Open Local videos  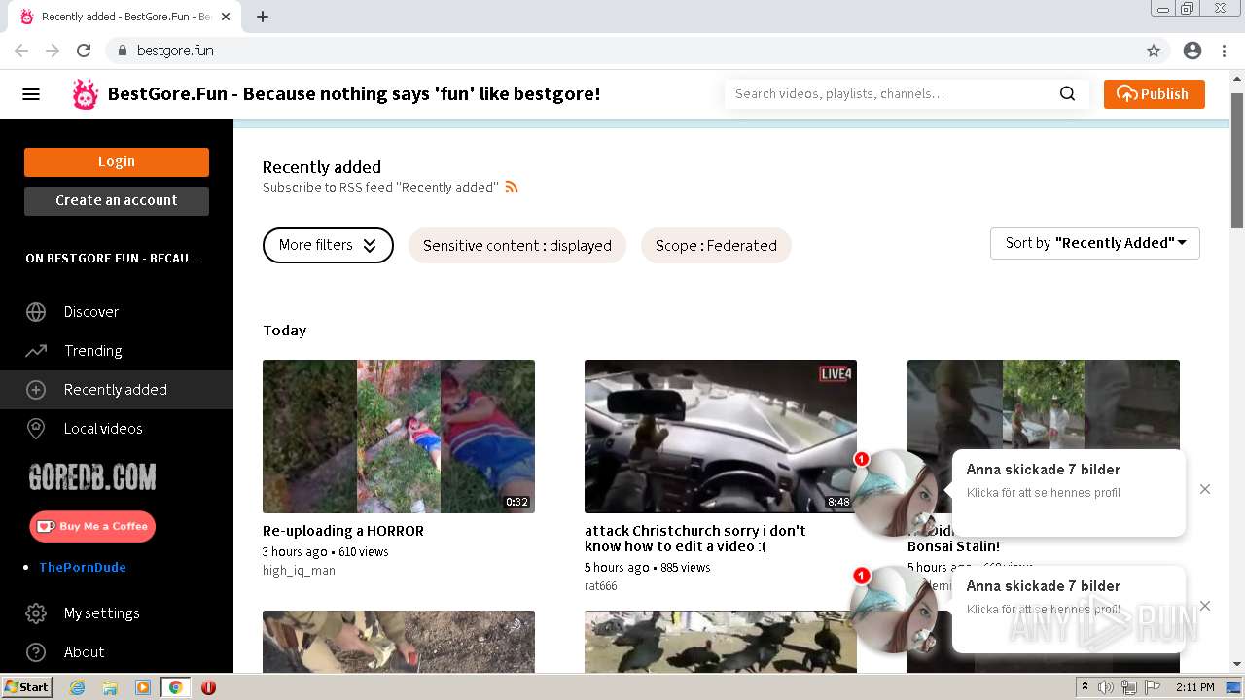(103, 429)
